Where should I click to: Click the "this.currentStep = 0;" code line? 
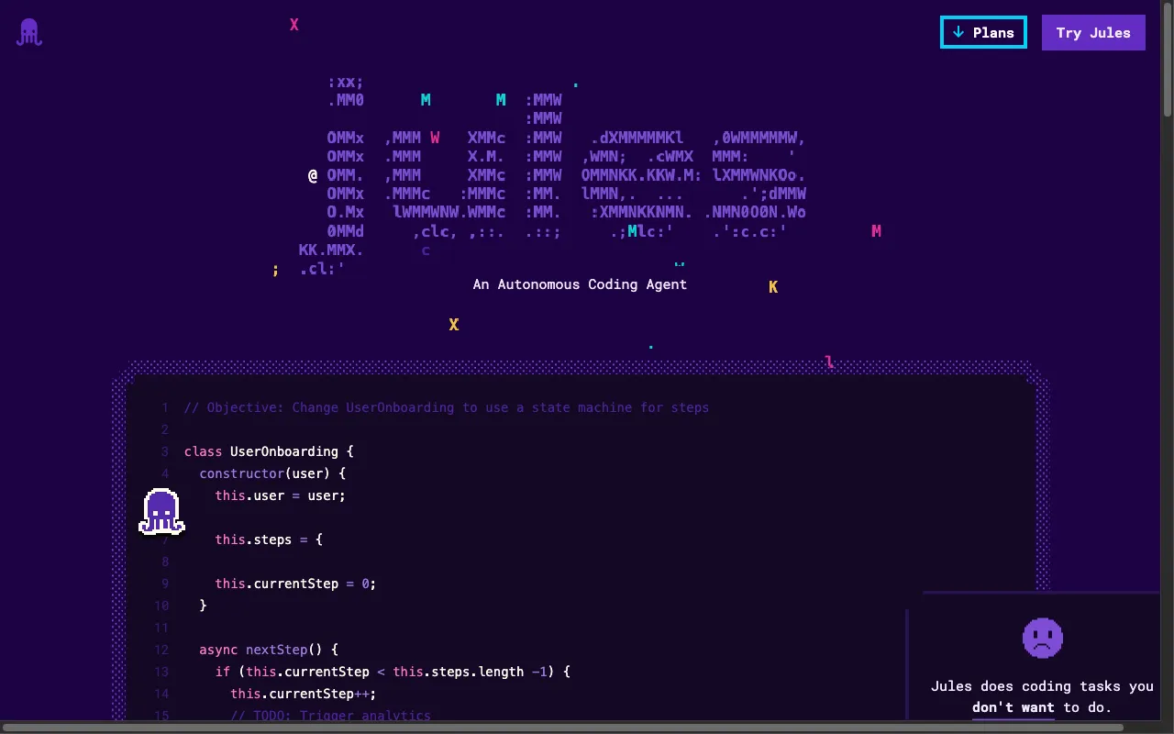coord(295,584)
